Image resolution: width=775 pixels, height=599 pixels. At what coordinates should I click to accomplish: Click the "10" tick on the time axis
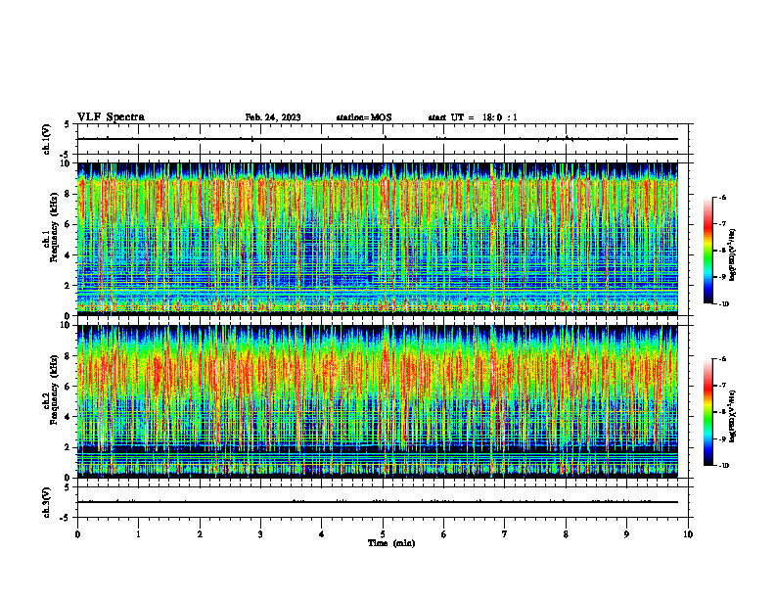point(688,534)
